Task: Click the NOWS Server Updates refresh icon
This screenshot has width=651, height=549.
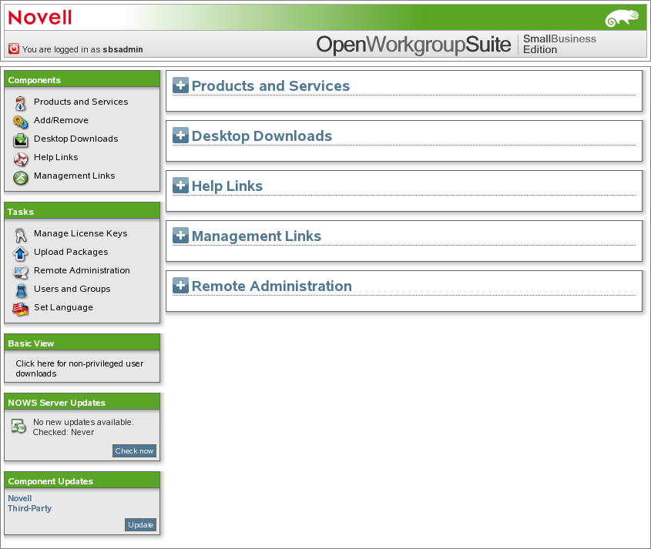Action: pos(18,426)
